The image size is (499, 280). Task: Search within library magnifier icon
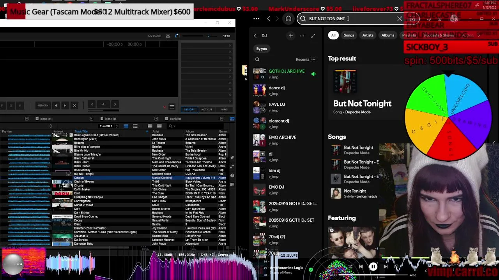pos(257,59)
